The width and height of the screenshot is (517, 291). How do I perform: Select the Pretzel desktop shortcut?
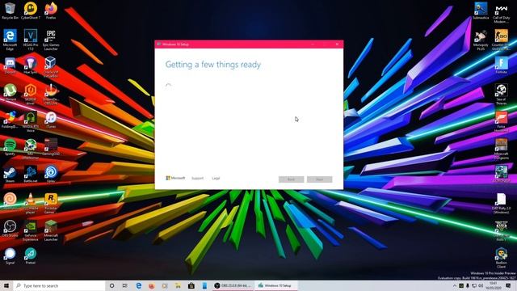[x=31, y=256]
